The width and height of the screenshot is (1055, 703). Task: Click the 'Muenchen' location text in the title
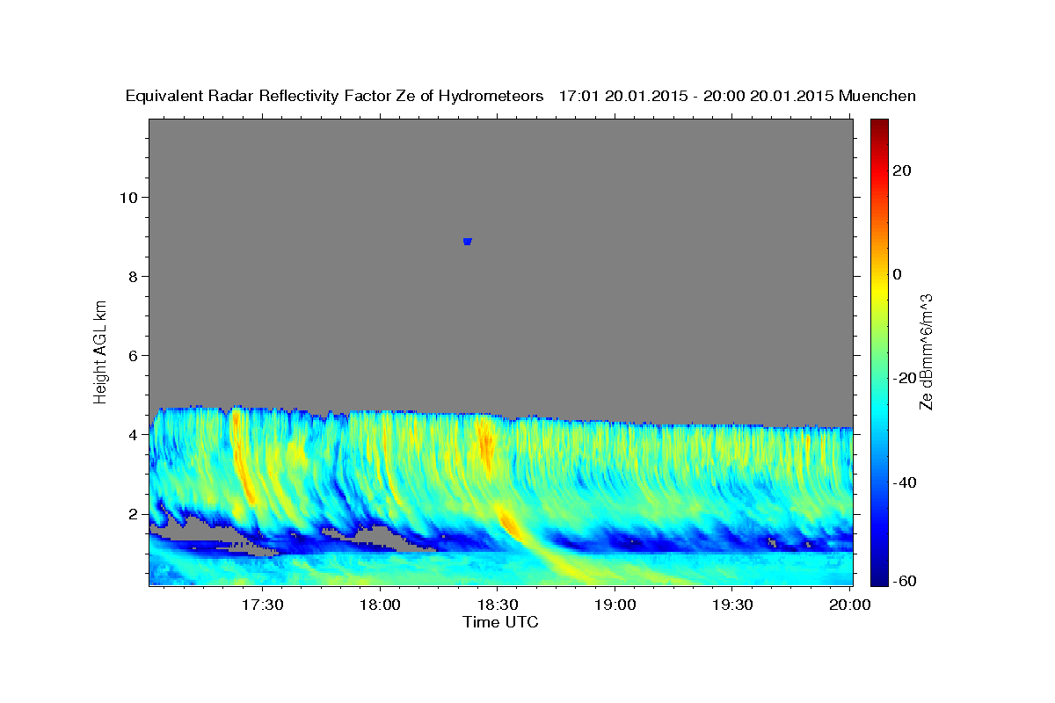pos(877,96)
